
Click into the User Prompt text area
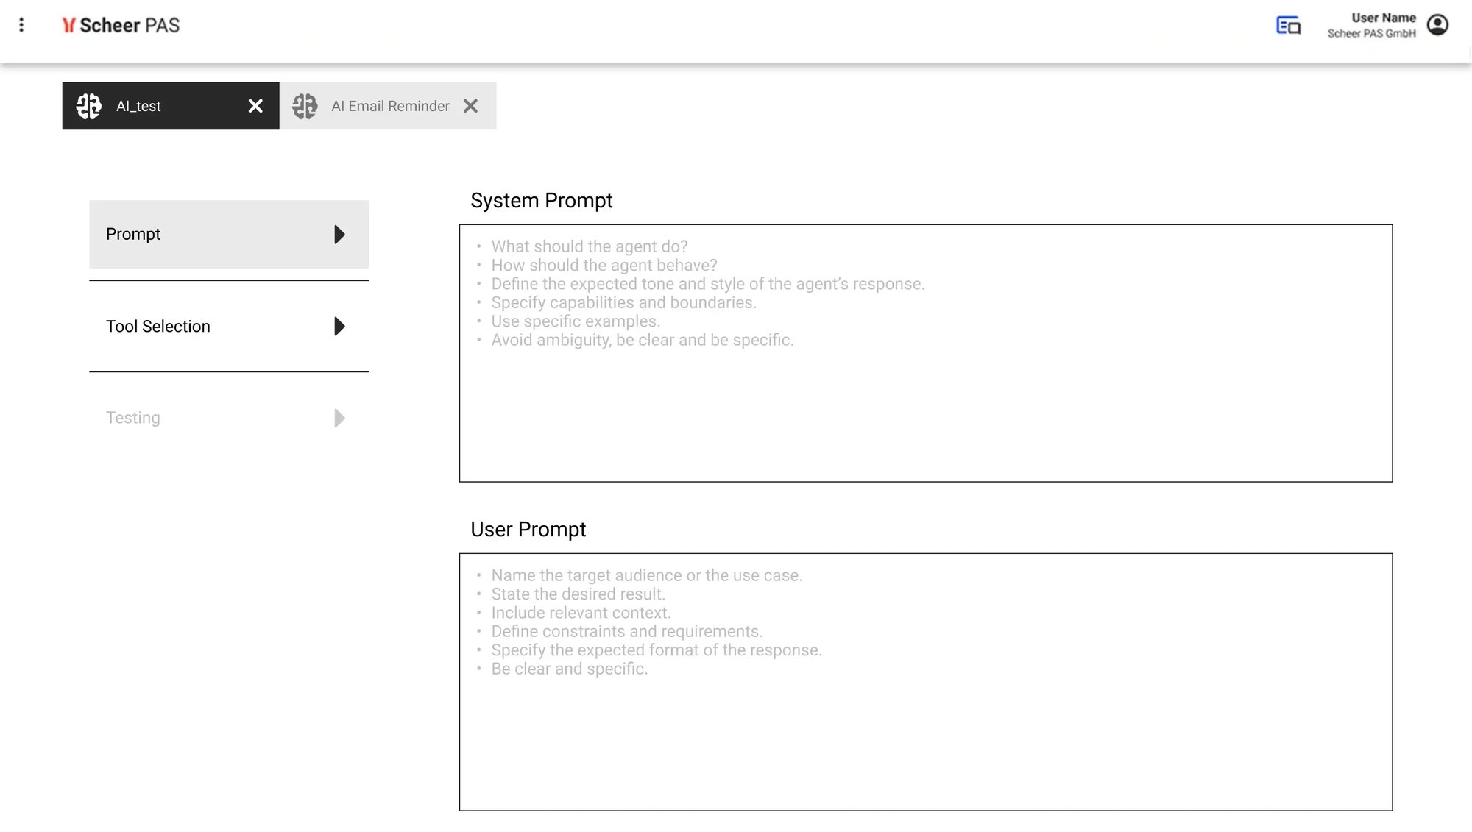click(x=925, y=736)
